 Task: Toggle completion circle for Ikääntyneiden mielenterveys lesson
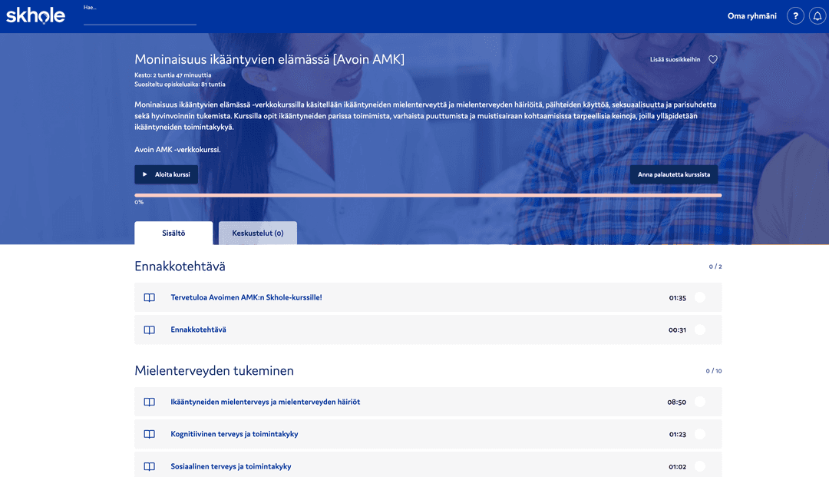point(699,402)
